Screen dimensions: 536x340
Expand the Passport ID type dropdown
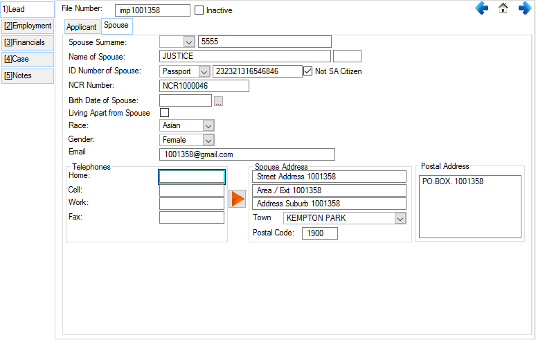(x=204, y=71)
